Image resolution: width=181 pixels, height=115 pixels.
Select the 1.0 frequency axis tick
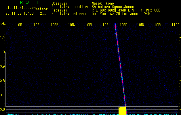3,52
